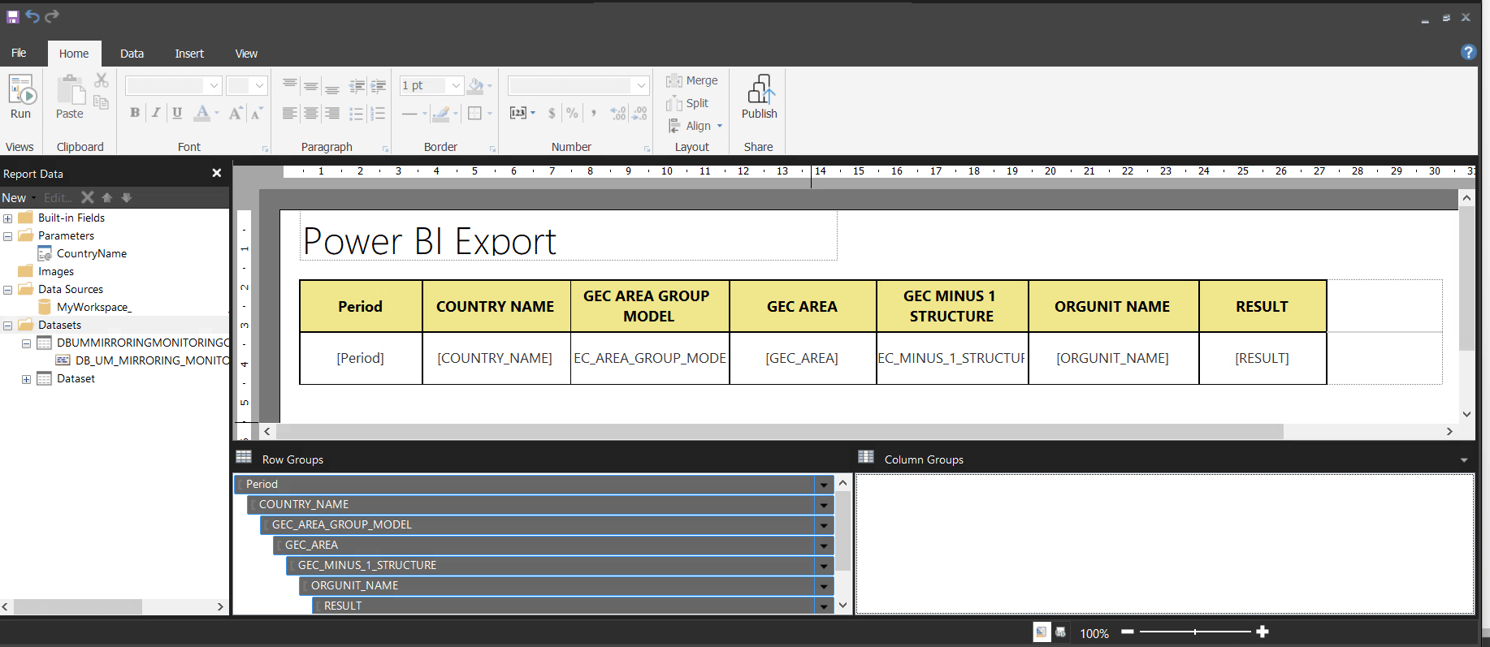This screenshot has height=647, width=1490.
Task: Zoom in with plus button
Action: [x=1263, y=632]
